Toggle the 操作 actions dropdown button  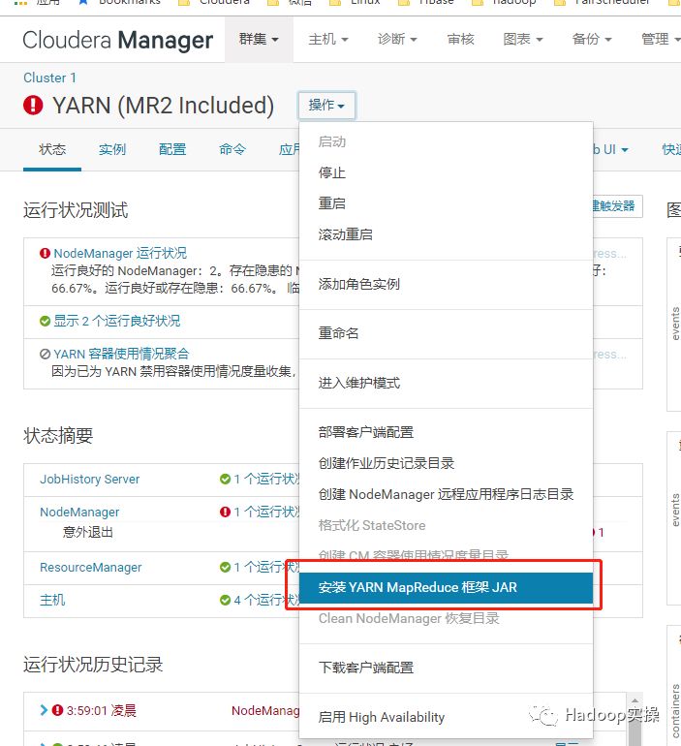coord(326,106)
